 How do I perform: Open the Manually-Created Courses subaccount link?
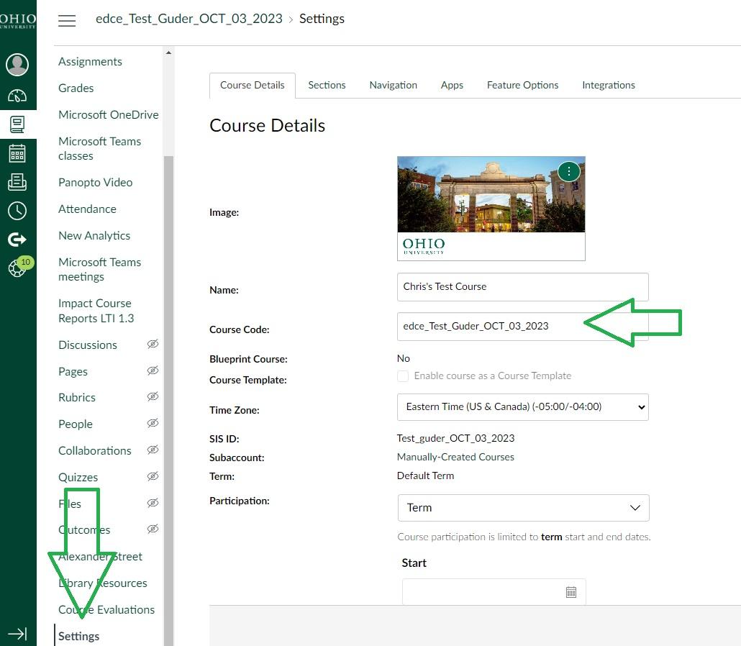(x=455, y=457)
